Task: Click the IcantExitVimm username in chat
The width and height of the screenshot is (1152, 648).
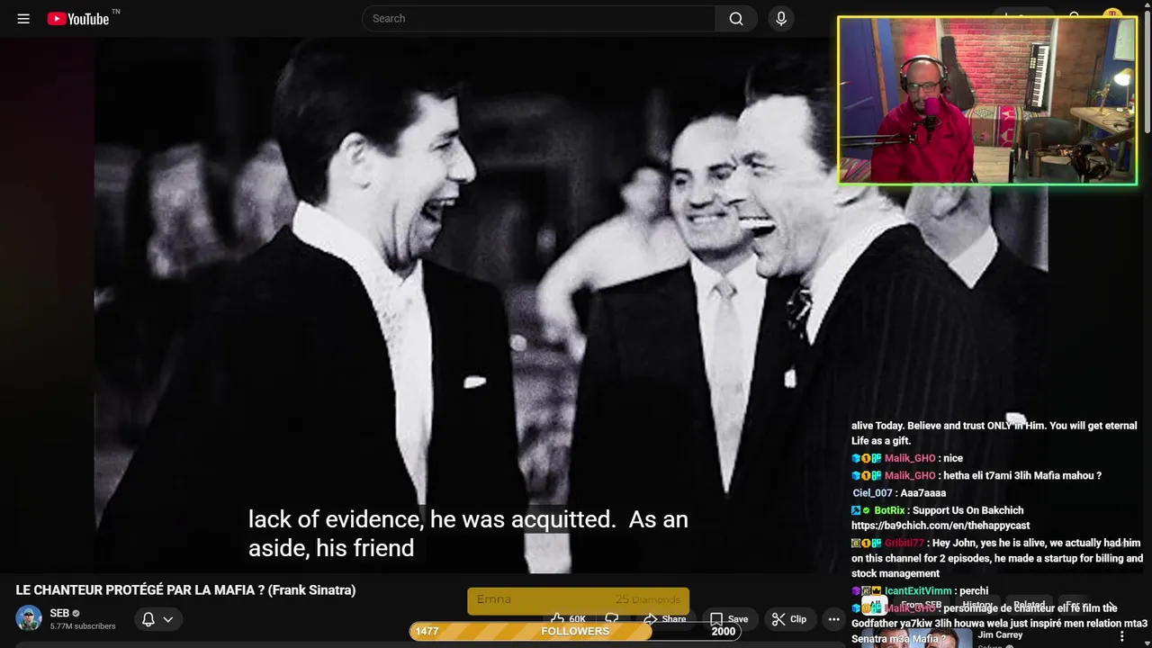Action: coord(918,591)
